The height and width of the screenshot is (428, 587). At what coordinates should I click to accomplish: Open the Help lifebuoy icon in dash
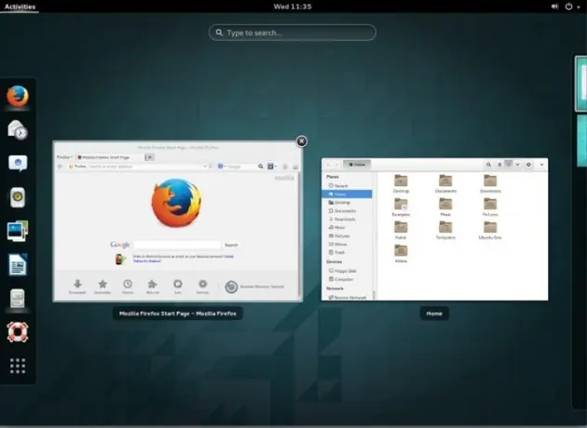point(17,332)
